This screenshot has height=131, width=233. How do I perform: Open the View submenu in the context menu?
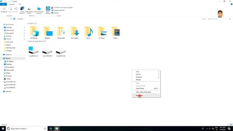click(146, 72)
